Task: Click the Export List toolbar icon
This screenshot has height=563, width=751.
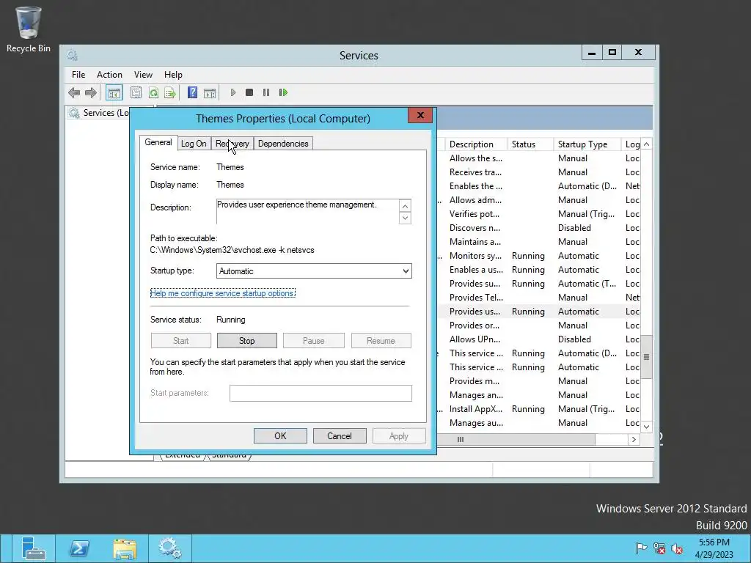Action: point(170,92)
